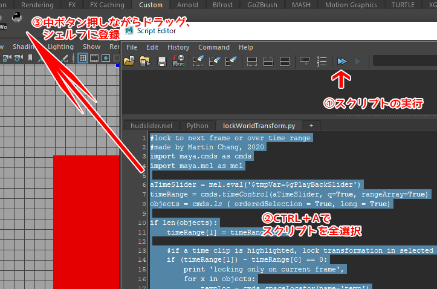Switch to the hudslider.mel tab
Screen dimensions: 437x289
(151, 126)
